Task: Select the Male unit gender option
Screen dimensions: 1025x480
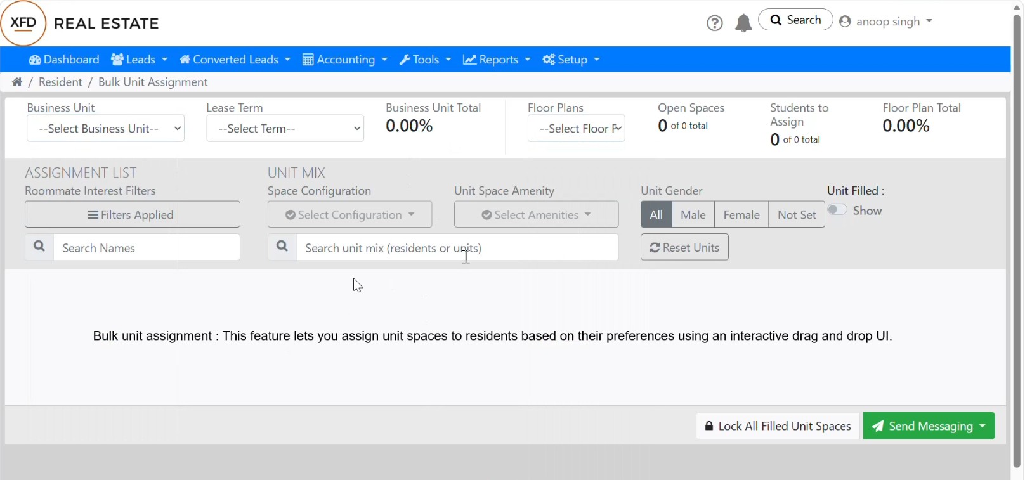Action: [x=693, y=215]
